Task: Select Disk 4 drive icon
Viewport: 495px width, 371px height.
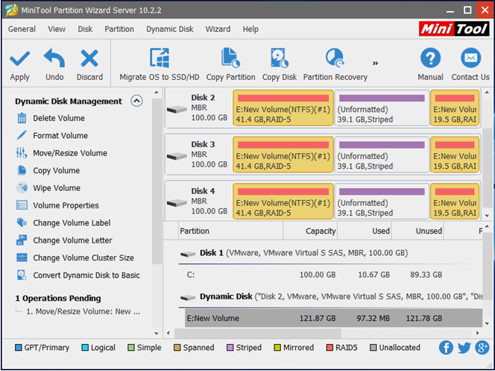Action: [177, 203]
